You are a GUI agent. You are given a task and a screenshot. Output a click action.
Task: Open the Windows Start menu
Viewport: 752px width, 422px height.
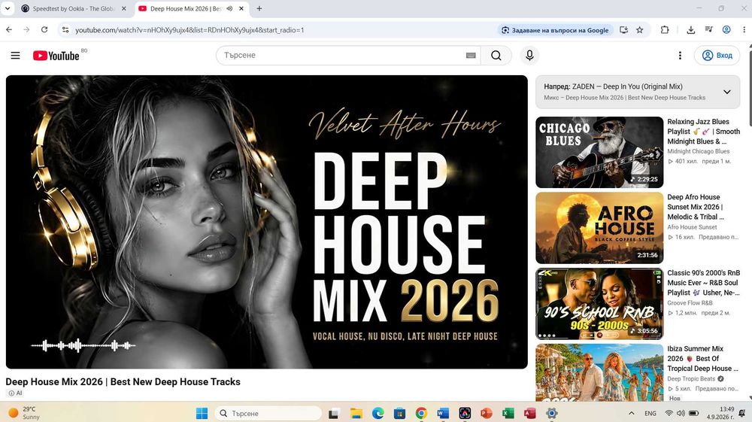(202, 413)
